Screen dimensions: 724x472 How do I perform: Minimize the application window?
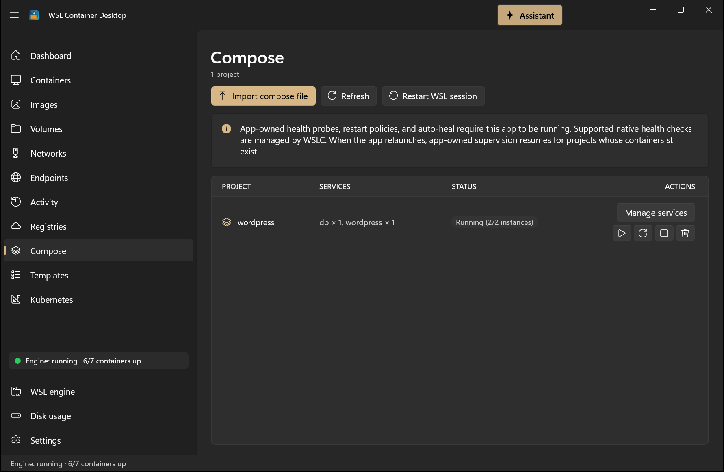(x=652, y=10)
